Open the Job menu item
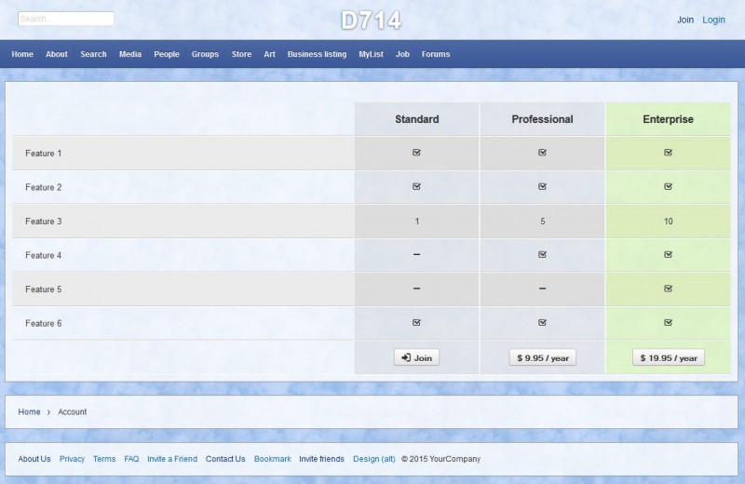 [x=402, y=54]
